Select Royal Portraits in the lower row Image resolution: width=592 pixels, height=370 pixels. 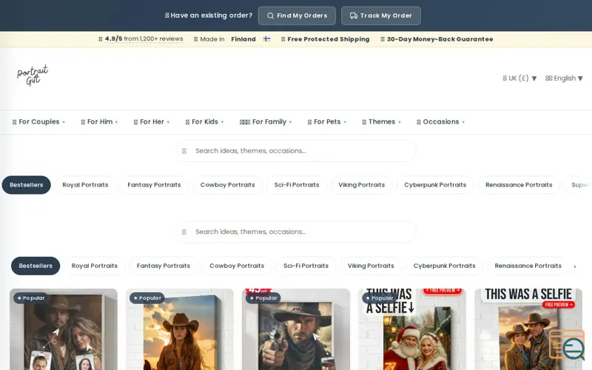click(x=95, y=266)
